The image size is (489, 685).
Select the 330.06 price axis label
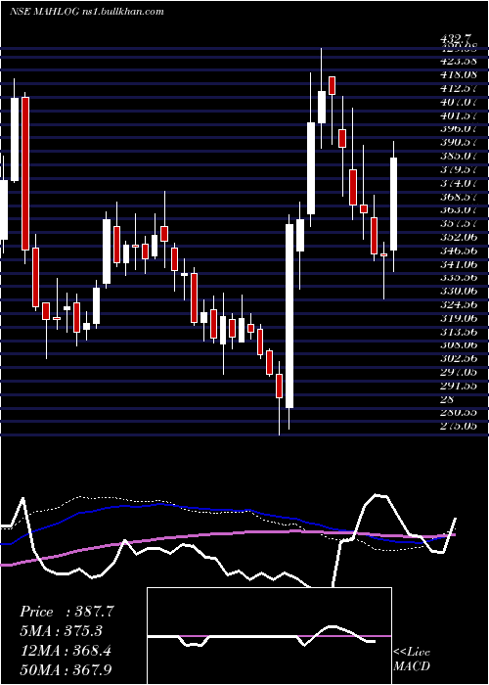point(459,291)
